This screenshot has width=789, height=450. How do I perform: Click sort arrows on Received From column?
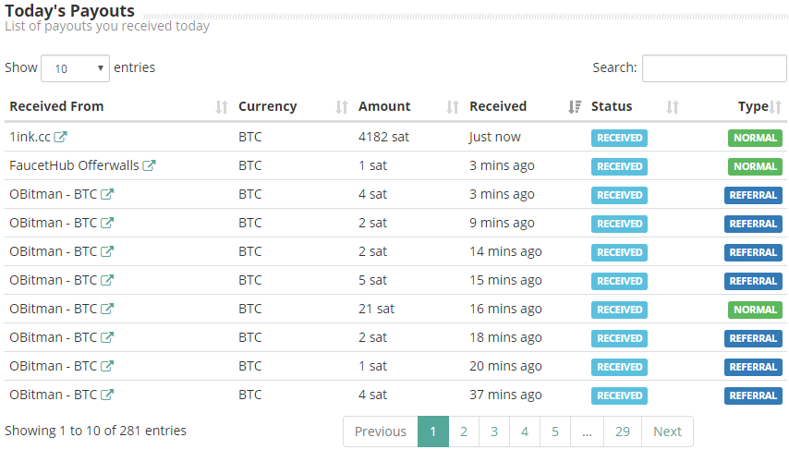click(x=222, y=106)
